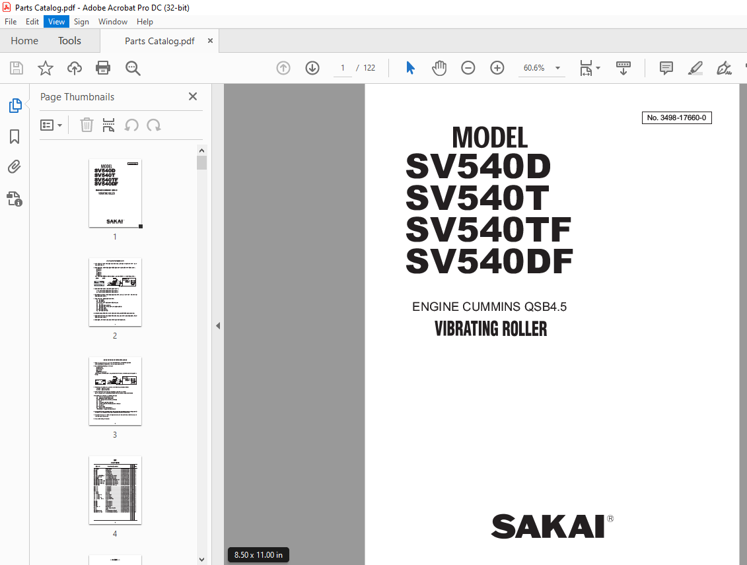This screenshot has height=565, width=747.
Task: Add a comment with speech bubble icon
Action: coord(666,68)
